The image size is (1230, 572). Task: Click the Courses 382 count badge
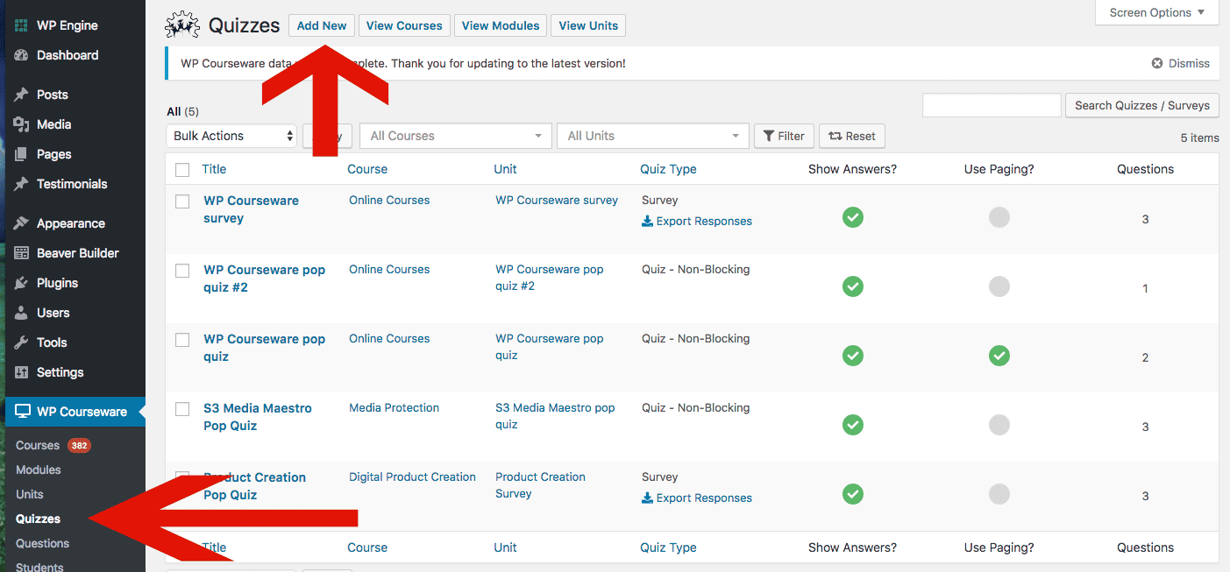coord(79,446)
